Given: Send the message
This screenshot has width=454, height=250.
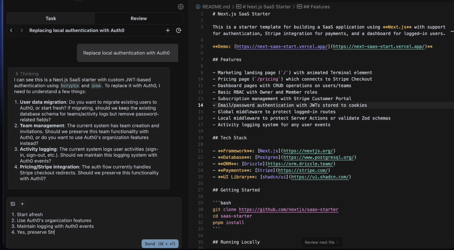Looking at the screenshot, I should (x=160, y=244).
